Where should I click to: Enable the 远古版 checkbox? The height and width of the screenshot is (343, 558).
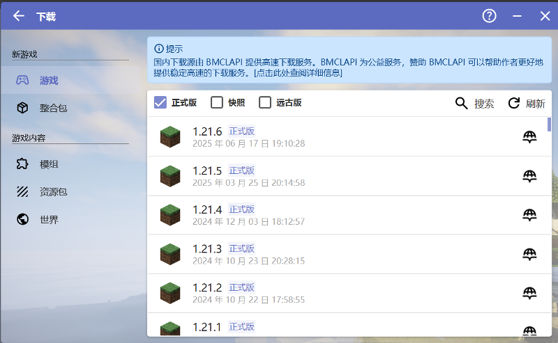265,102
